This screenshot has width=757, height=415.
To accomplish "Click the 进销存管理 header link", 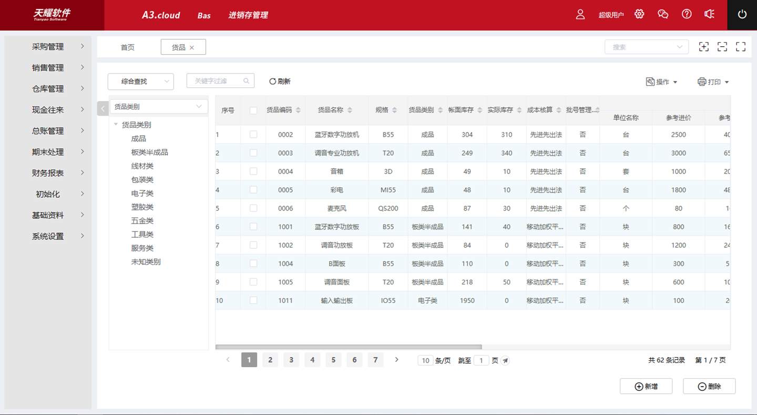I will click(x=248, y=15).
